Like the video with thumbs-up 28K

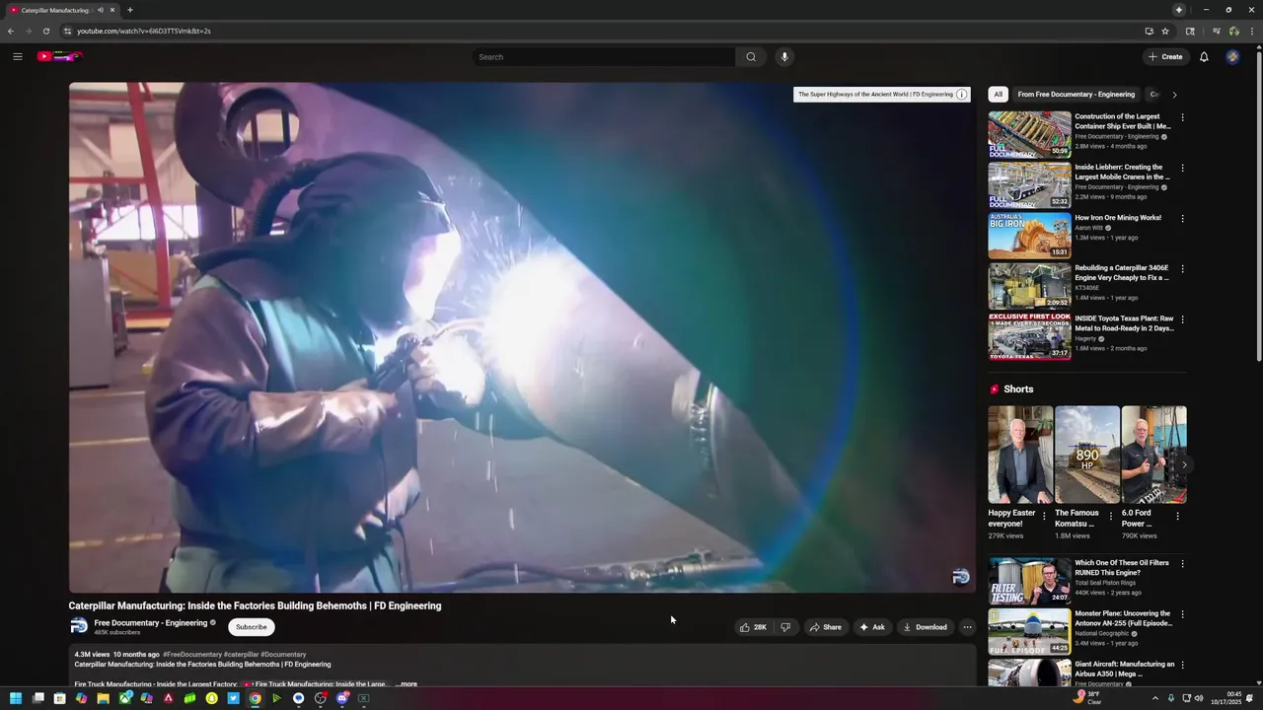click(x=753, y=627)
